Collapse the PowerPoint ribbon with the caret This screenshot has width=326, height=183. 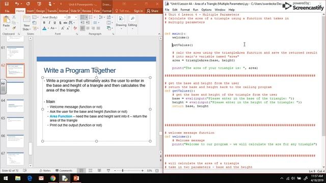click(x=159, y=34)
